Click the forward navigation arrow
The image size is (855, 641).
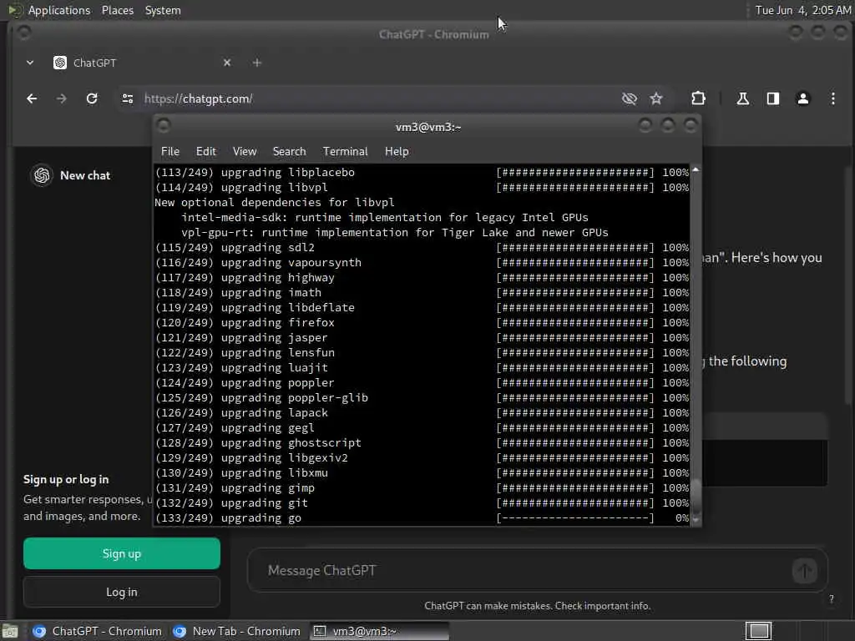[62, 98]
